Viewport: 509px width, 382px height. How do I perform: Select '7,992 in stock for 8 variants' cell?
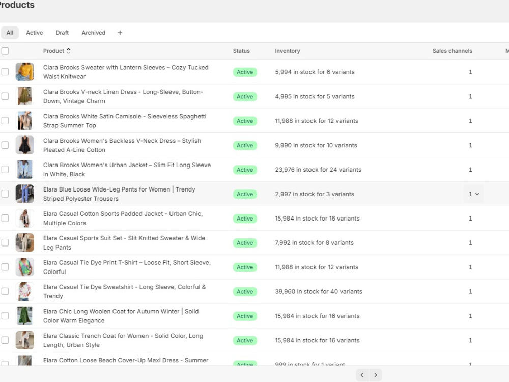point(314,242)
